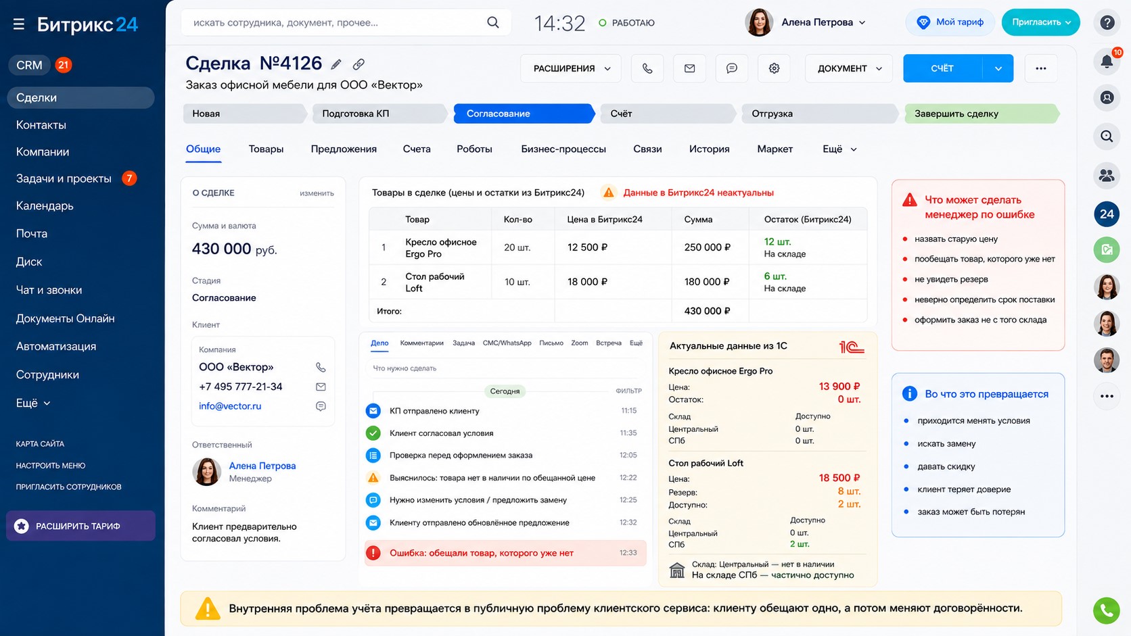Expand Ещё in left sidebar menu
The image size is (1131, 636).
(33, 403)
